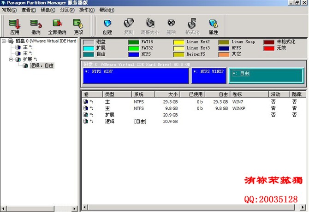Click the Linux Swap olive swatch
The height and width of the screenshot is (212, 309).
[x=224, y=42]
